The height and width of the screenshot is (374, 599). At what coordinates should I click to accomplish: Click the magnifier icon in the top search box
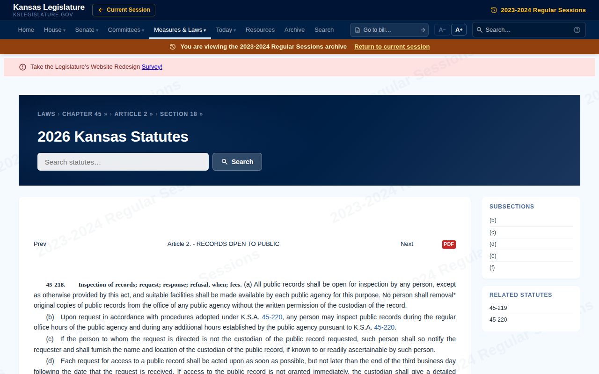(480, 30)
